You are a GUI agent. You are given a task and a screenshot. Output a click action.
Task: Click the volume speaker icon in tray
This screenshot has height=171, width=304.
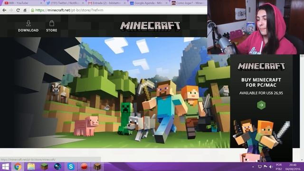(271, 167)
